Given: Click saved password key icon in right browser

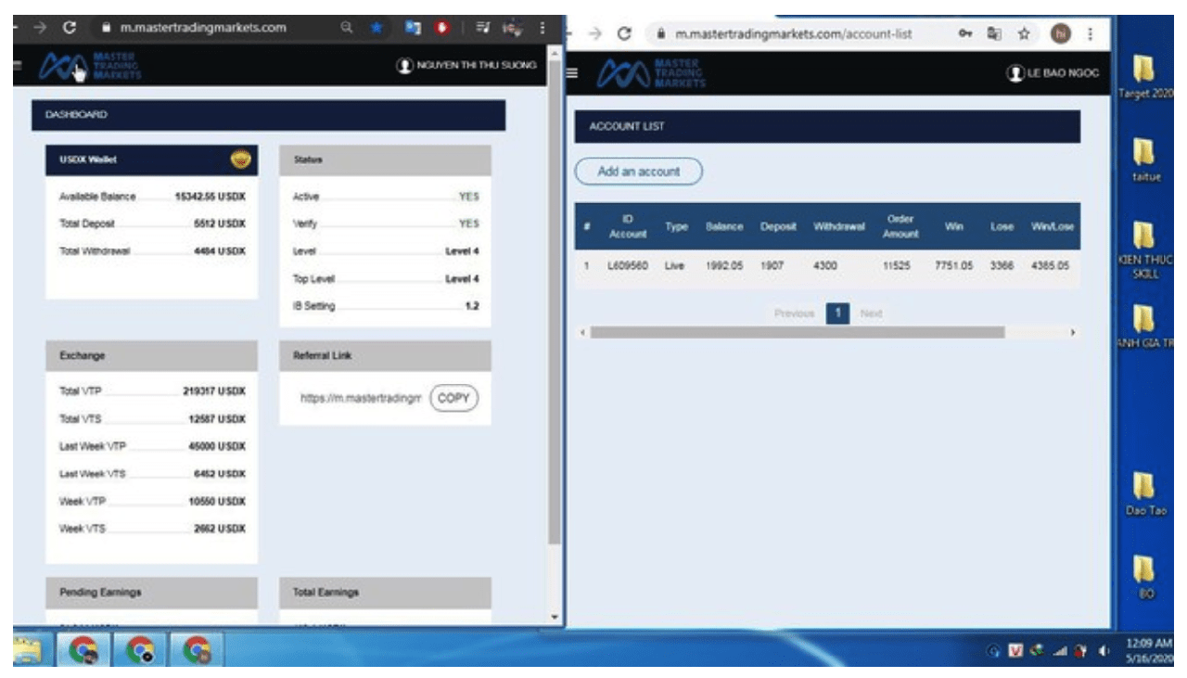Looking at the screenshot, I should [965, 33].
